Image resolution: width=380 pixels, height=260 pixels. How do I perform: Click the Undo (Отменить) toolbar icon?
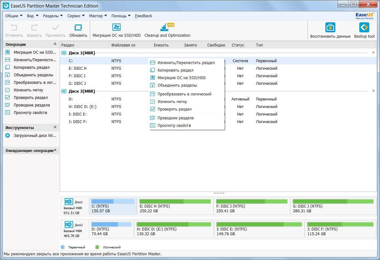(14, 27)
